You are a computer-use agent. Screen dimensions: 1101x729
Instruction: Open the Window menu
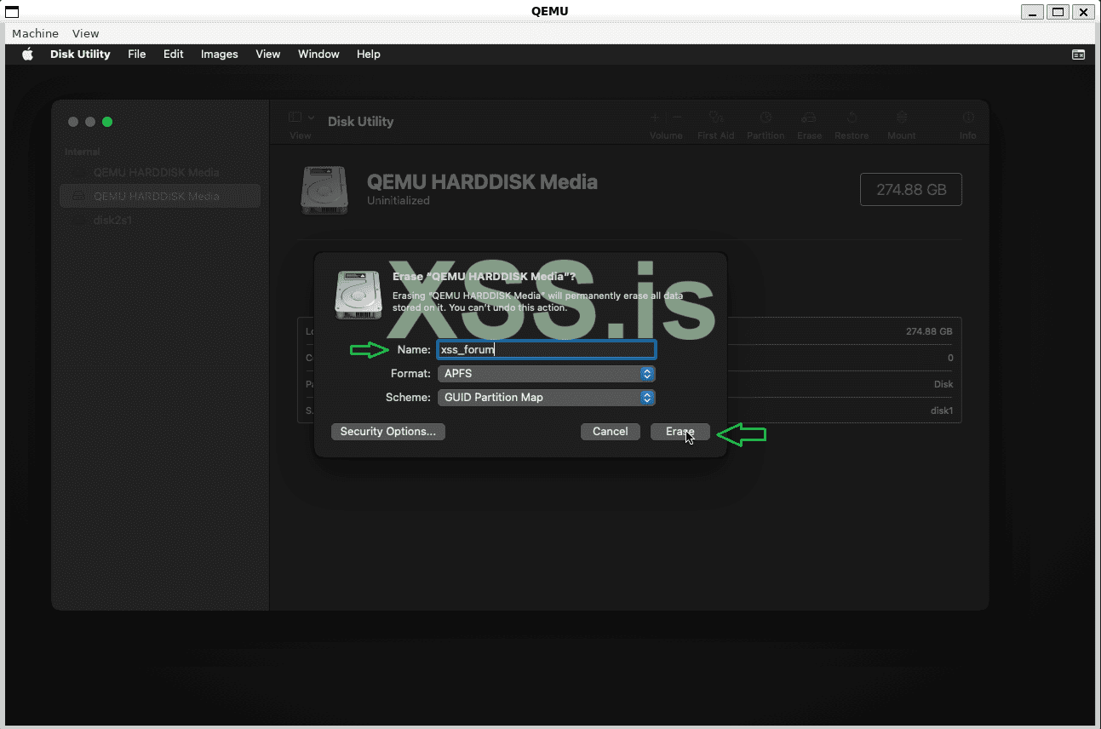click(318, 55)
